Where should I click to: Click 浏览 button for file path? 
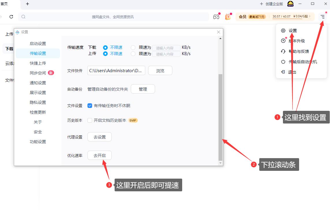160,71
